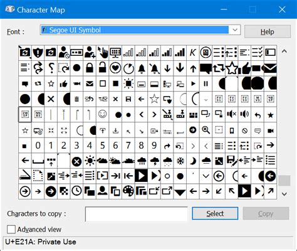The height and width of the screenshot is (251, 297).
Task: Pick the locked padlock glyph
Action: tap(90, 68)
